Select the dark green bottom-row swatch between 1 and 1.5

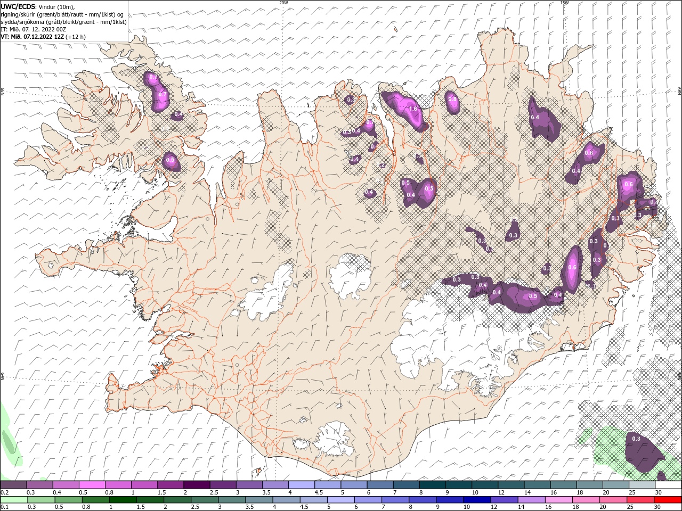pos(123,500)
